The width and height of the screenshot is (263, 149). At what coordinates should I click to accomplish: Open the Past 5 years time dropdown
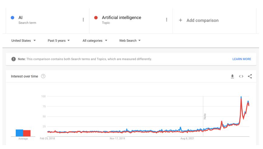click(x=59, y=41)
